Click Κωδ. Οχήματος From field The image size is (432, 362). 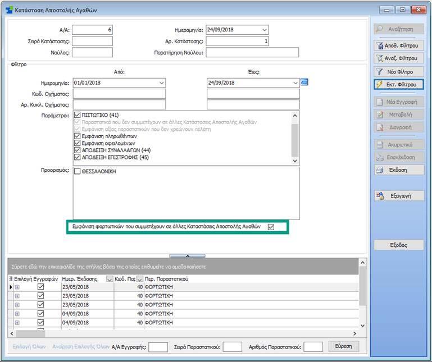coord(119,94)
